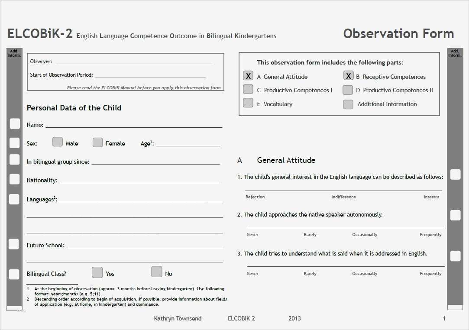Image resolution: width=469 pixels, height=330 pixels.
Task: Tick add-inform box beside Sex
Action: tap(15, 143)
